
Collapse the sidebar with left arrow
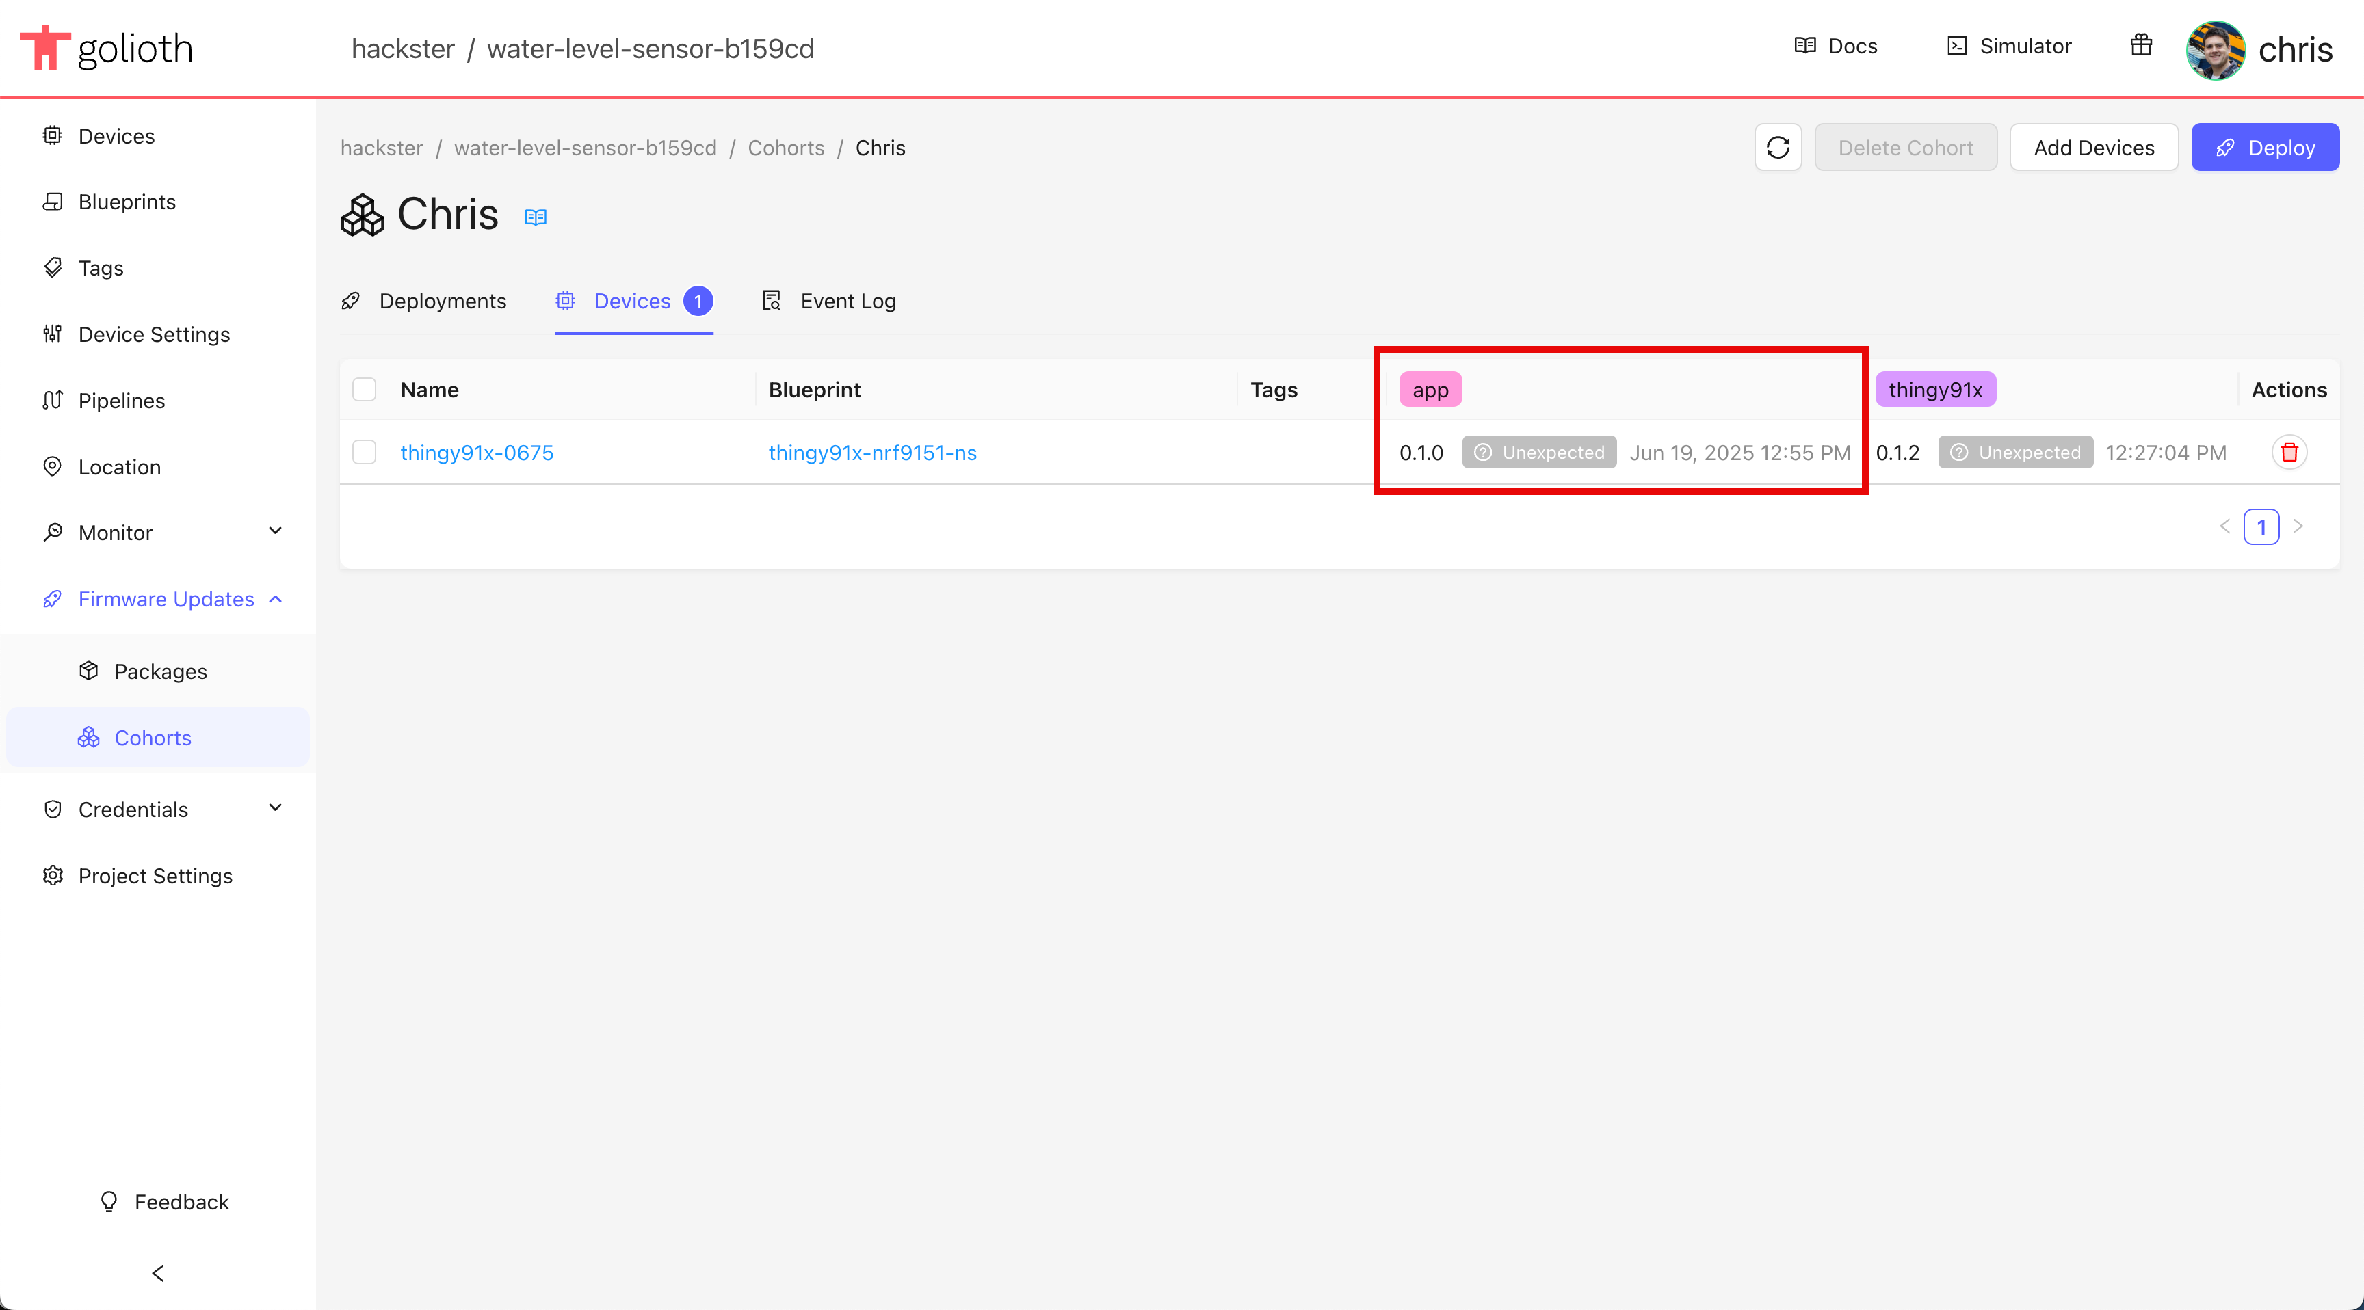point(158,1273)
